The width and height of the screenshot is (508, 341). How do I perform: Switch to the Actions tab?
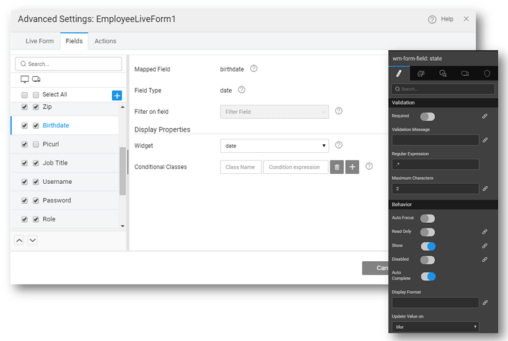point(105,41)
